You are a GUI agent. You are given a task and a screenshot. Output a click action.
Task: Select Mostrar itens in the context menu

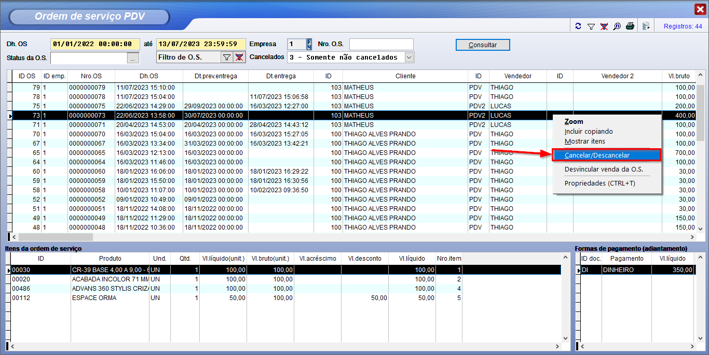584,141
